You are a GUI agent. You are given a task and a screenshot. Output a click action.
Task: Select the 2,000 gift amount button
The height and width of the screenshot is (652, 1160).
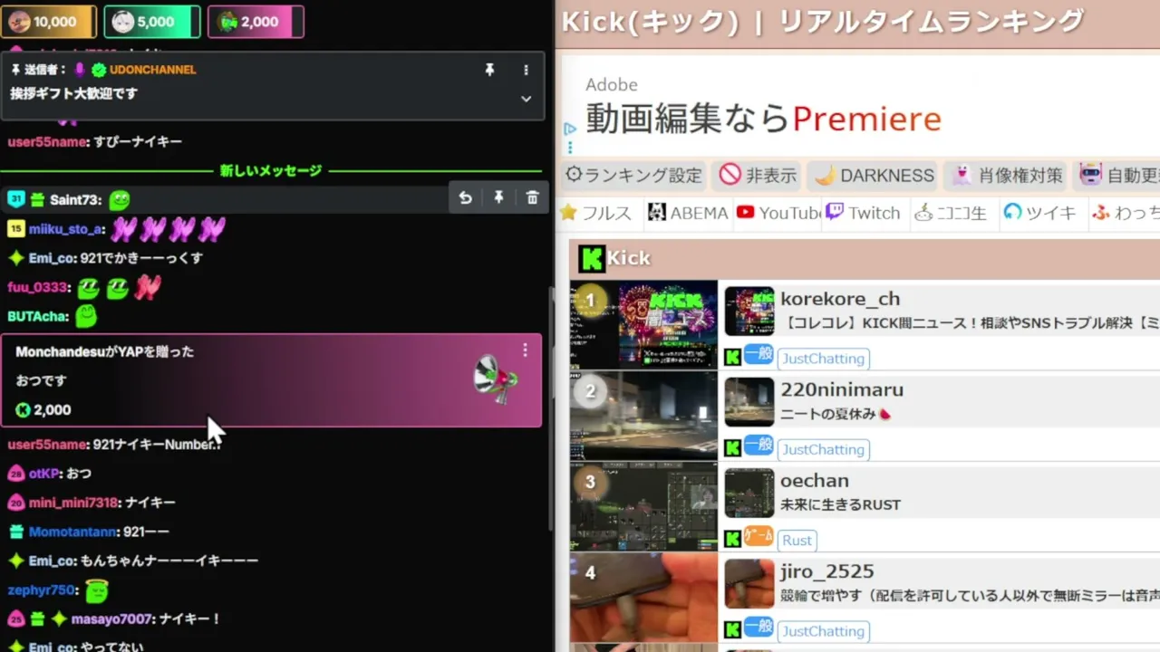click(256, 22)
